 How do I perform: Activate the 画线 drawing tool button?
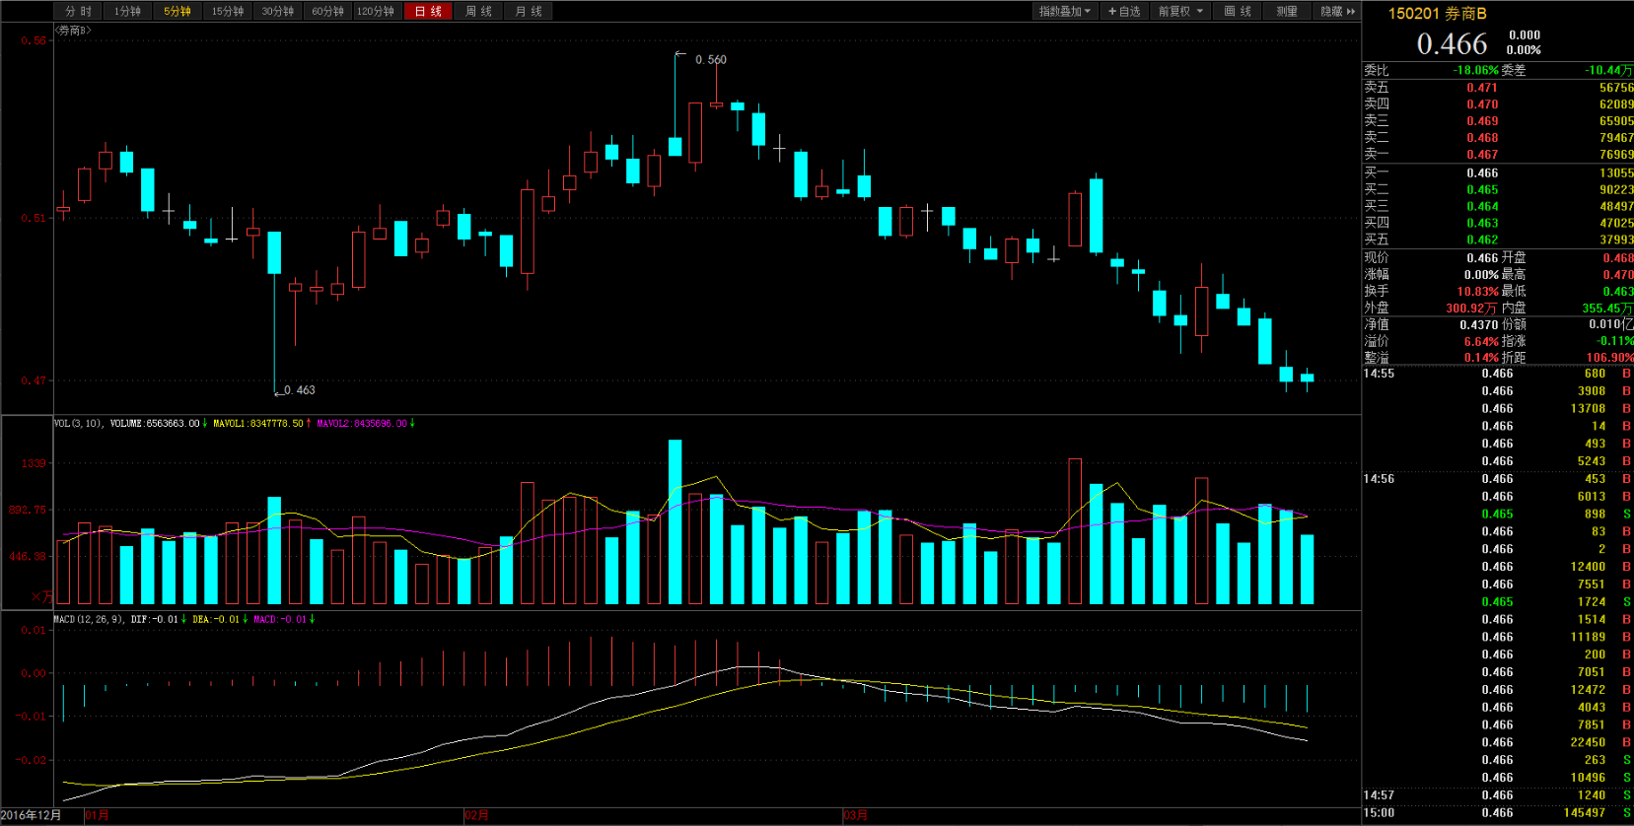[x=1238, y=11]
